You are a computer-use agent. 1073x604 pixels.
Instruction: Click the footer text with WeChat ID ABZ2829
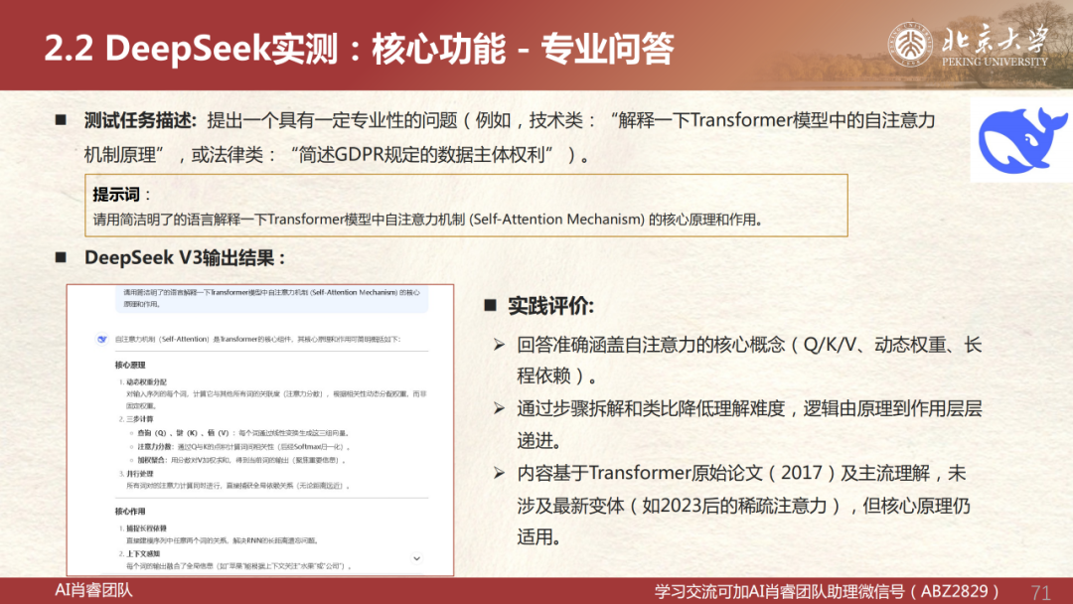(x=827, y=591)
